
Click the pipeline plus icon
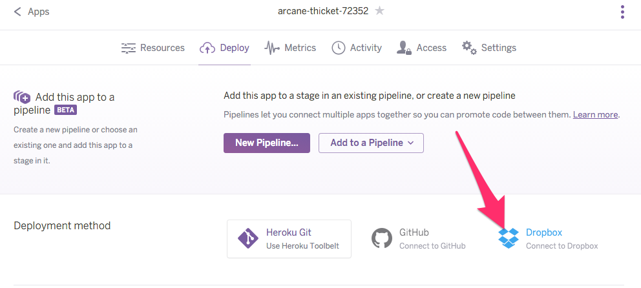point(22,98)
